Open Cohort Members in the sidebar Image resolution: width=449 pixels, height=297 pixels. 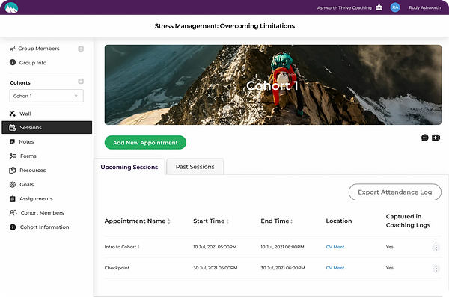pyautogui.click(x=42, y=212)
